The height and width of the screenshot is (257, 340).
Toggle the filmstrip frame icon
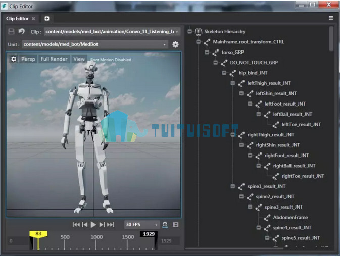tap(176, 225)
